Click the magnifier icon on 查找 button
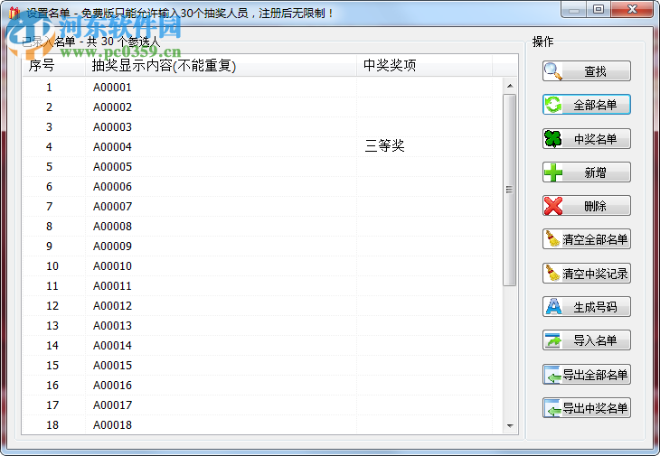The height and width of the screenshot is (456, 660). point(552,71)
